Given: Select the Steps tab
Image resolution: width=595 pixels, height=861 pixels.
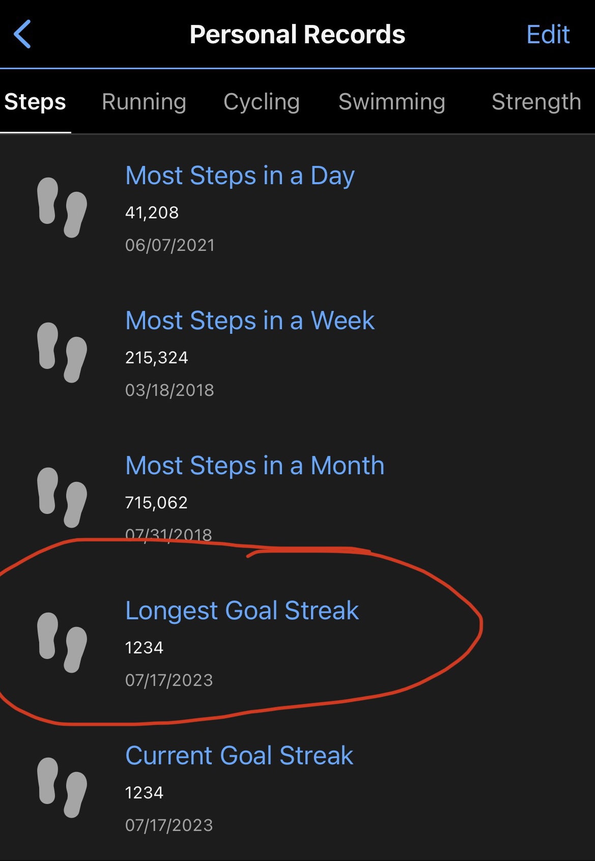Looking at the screenshot, I should coord(35,102).
